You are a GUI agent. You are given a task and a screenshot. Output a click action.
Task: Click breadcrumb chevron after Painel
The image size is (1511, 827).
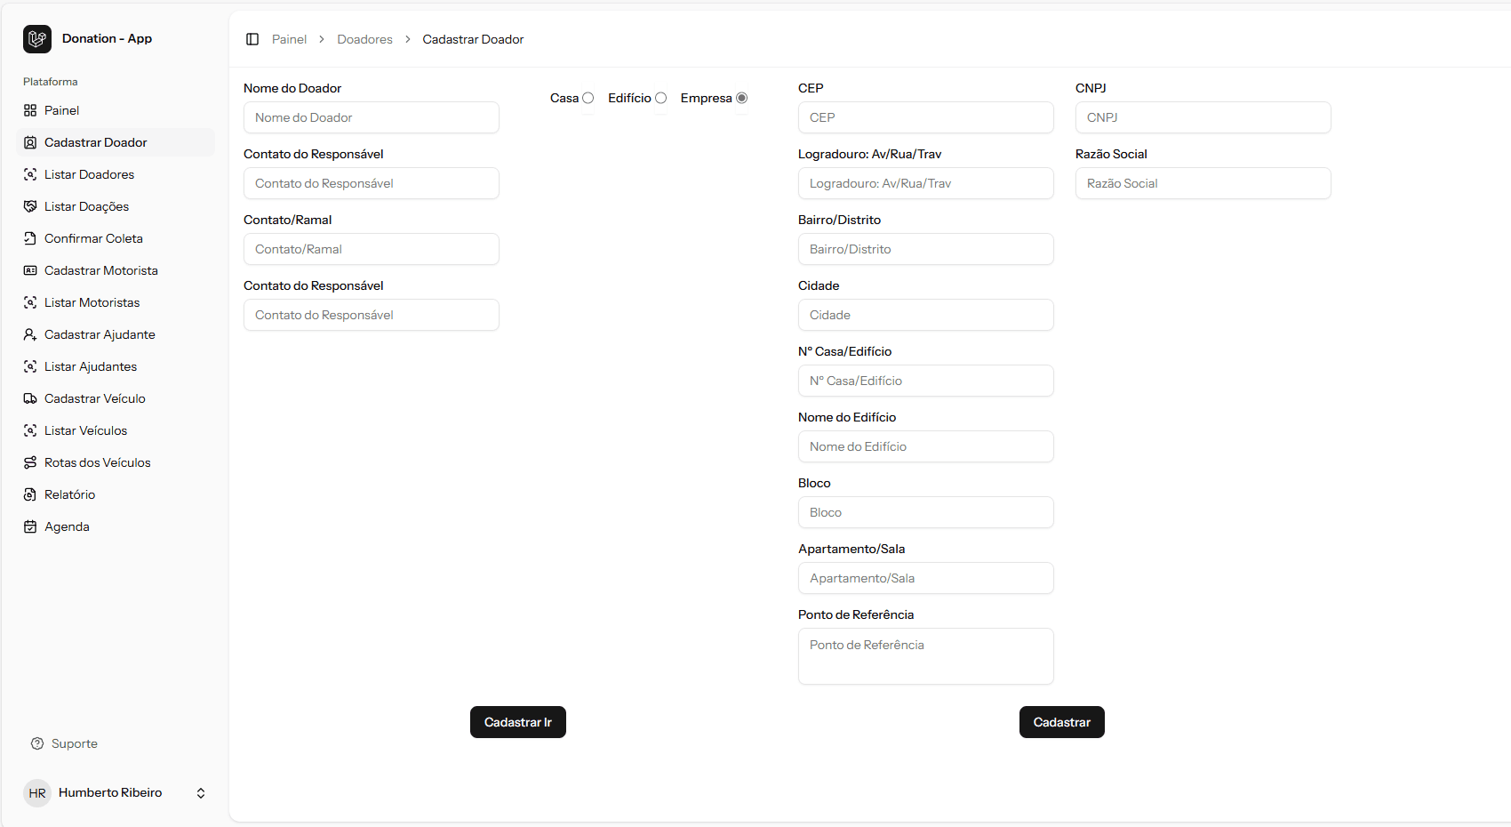click(x=322, y=39)
